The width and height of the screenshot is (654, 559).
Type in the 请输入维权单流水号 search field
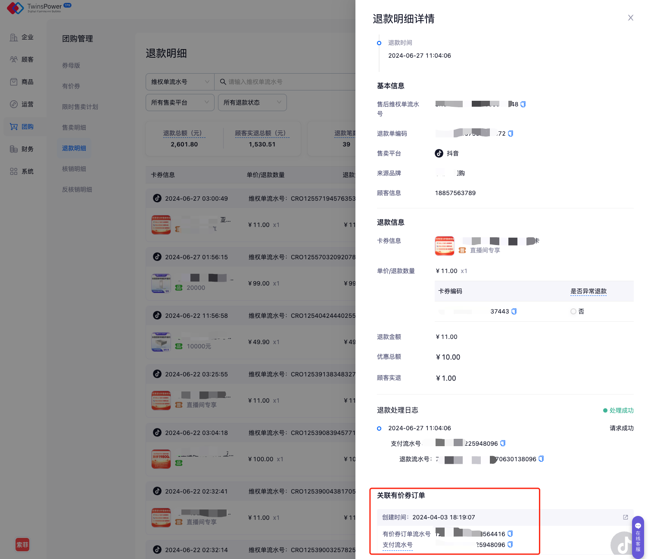(x=289, y=82)
